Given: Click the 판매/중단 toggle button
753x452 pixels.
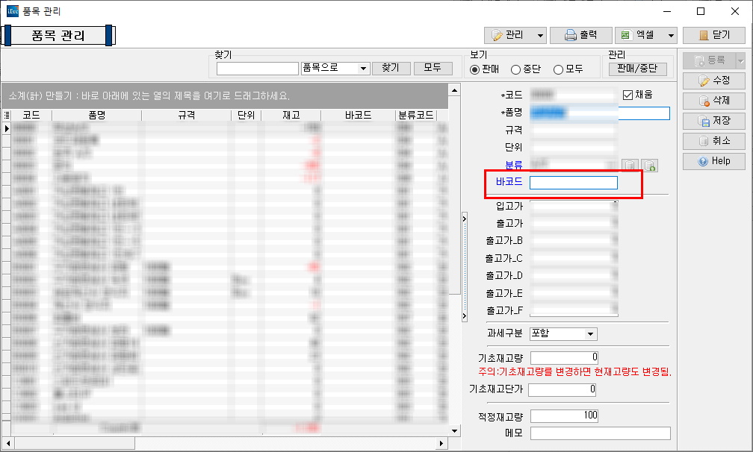Looking at the screenshot, I should click(x=637, y=69).
